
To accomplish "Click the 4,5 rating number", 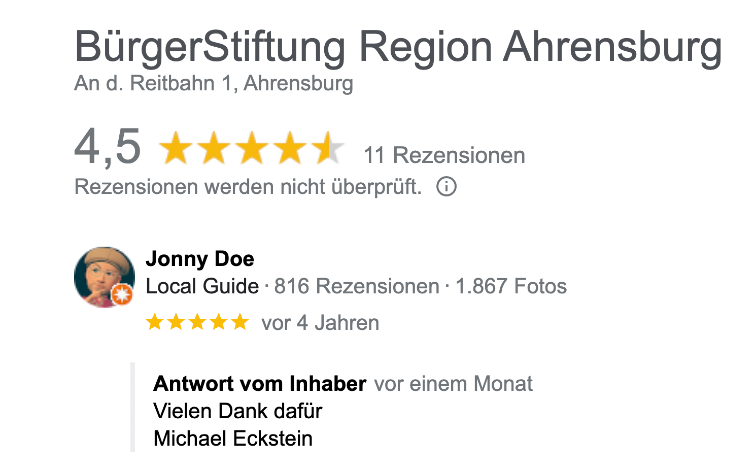I will (x=108, y=148).
